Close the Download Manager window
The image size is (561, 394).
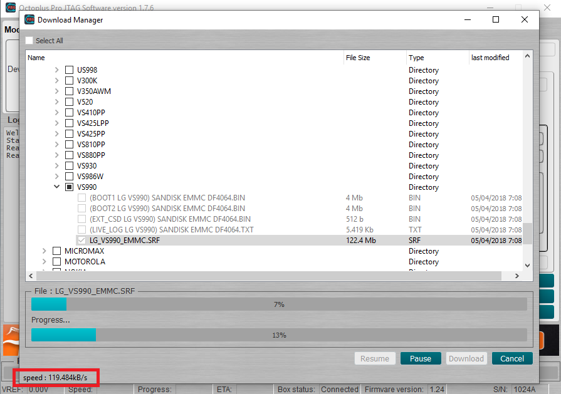tap(525, 19)
